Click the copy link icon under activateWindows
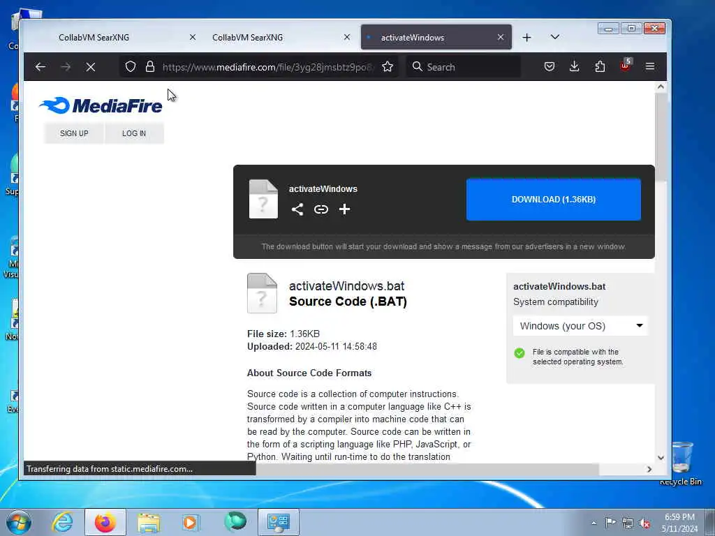Image resolution: width=715 pixels, height=536 pixels. (321, 209)
